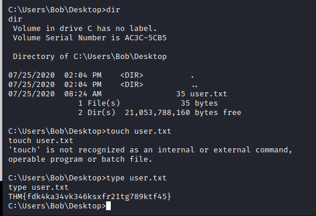The height and width of the screenshot is (216, 316).
Task: Click the single-dot <DIR> directory entry
Action: 101,75
